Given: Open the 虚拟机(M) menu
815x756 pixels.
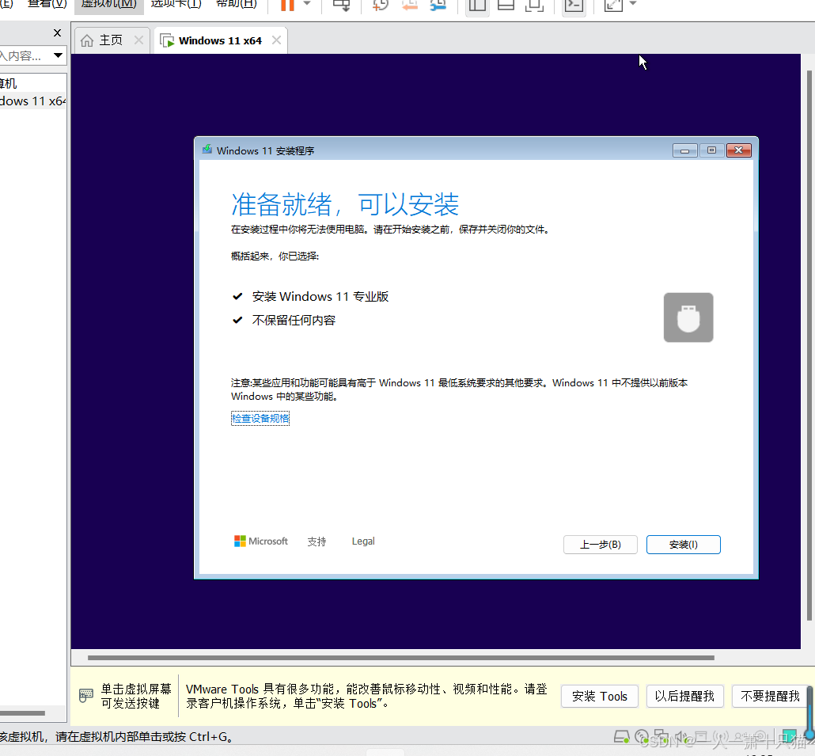Looking at the screenshot, I should 108,4.
